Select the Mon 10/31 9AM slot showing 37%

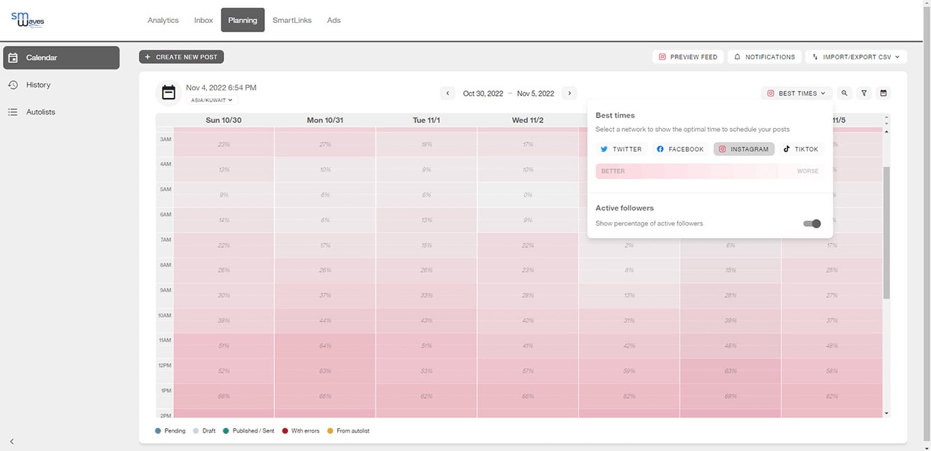[x=325, y=296]
